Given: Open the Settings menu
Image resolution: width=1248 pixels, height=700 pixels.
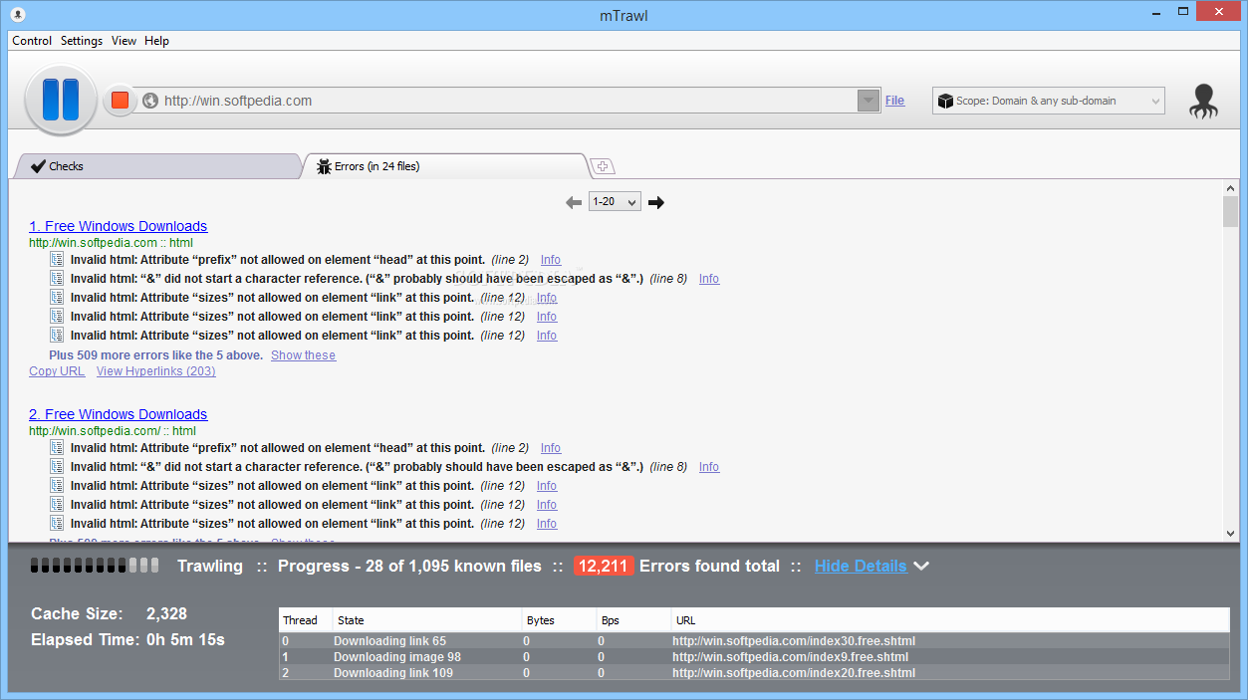Looking at the screenshot, I should point(82,41).
